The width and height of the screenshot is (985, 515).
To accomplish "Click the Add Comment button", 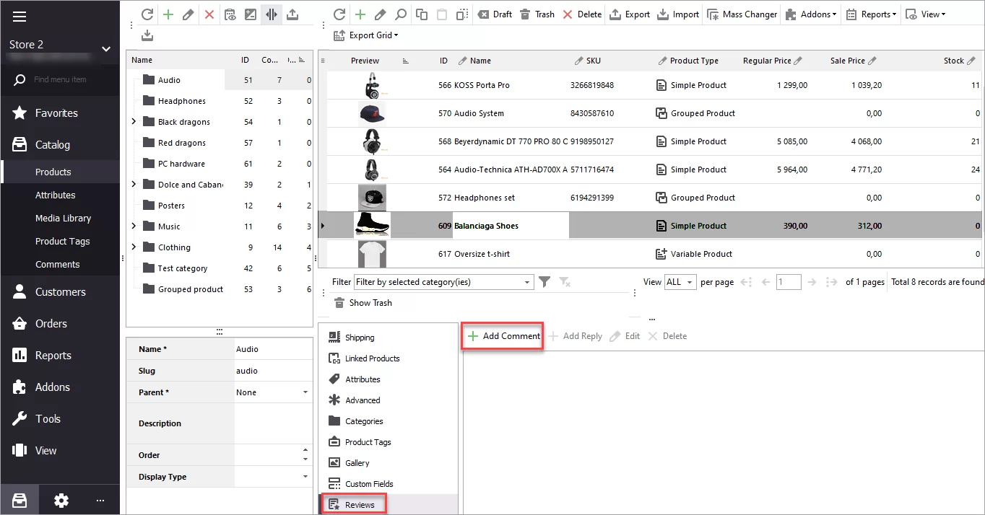I will (x=502, y=335).
